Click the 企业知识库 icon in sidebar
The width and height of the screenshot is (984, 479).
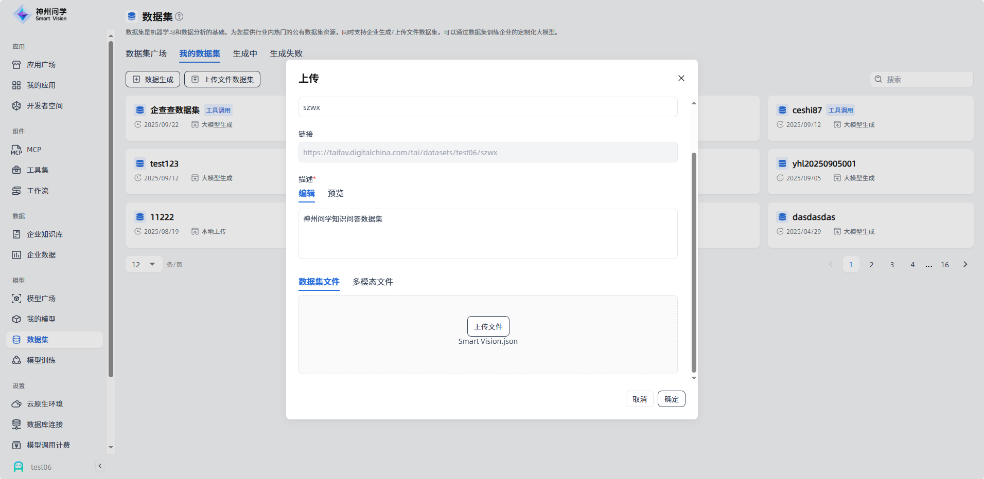pyautogui.click(x=16, y=234)
